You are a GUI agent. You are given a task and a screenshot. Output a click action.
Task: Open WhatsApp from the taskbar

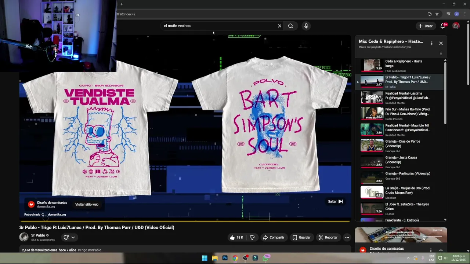coord(266,258)
